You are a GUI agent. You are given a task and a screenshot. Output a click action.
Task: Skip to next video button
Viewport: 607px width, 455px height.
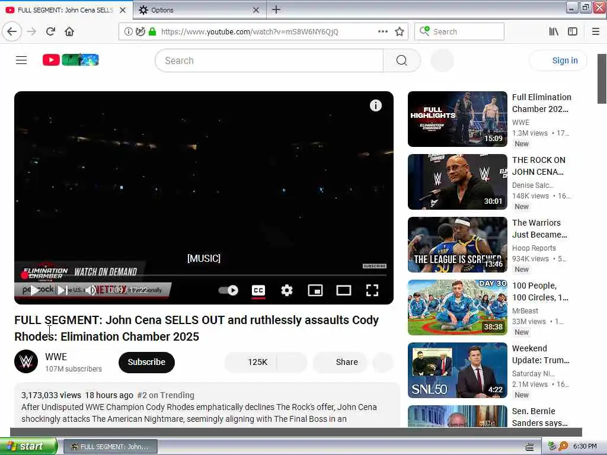62,290
